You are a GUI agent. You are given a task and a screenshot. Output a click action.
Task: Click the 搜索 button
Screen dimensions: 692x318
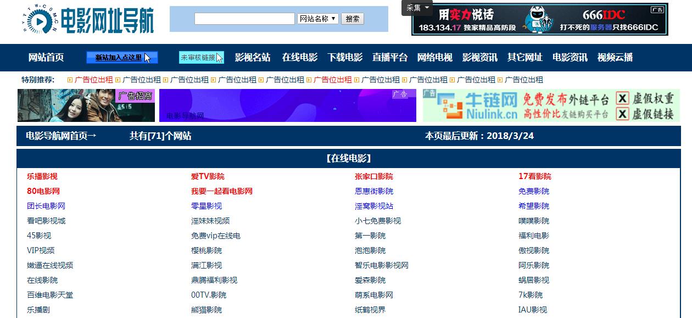[353, 19]
